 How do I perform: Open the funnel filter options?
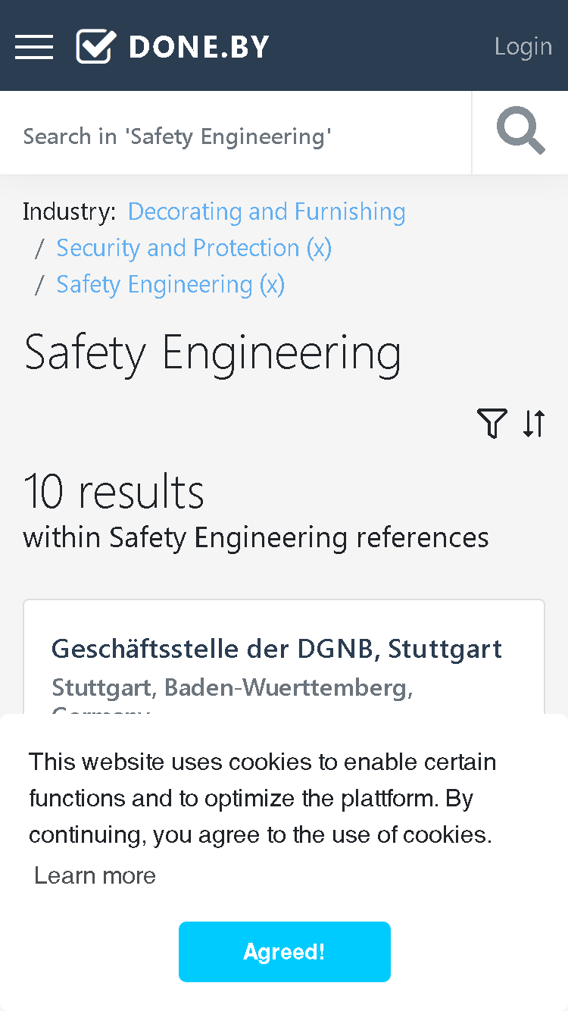pyautogui.click(x=492, y=423)
